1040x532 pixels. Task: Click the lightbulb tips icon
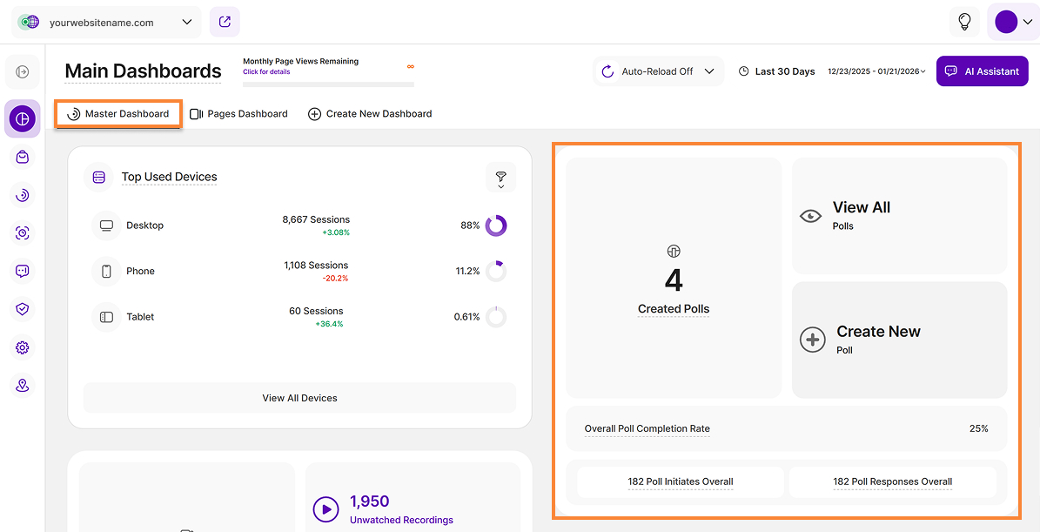[964, 22]
